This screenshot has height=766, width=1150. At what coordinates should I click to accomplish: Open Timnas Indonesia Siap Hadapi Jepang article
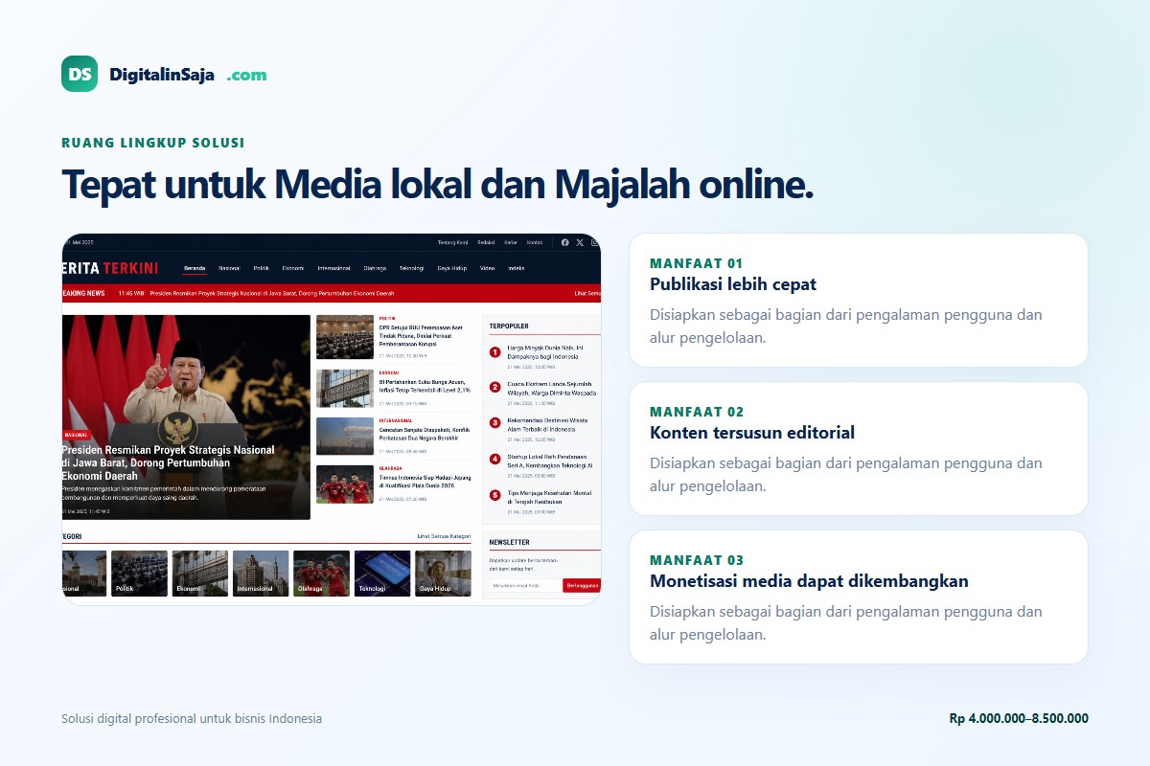(x=424, y=481)
